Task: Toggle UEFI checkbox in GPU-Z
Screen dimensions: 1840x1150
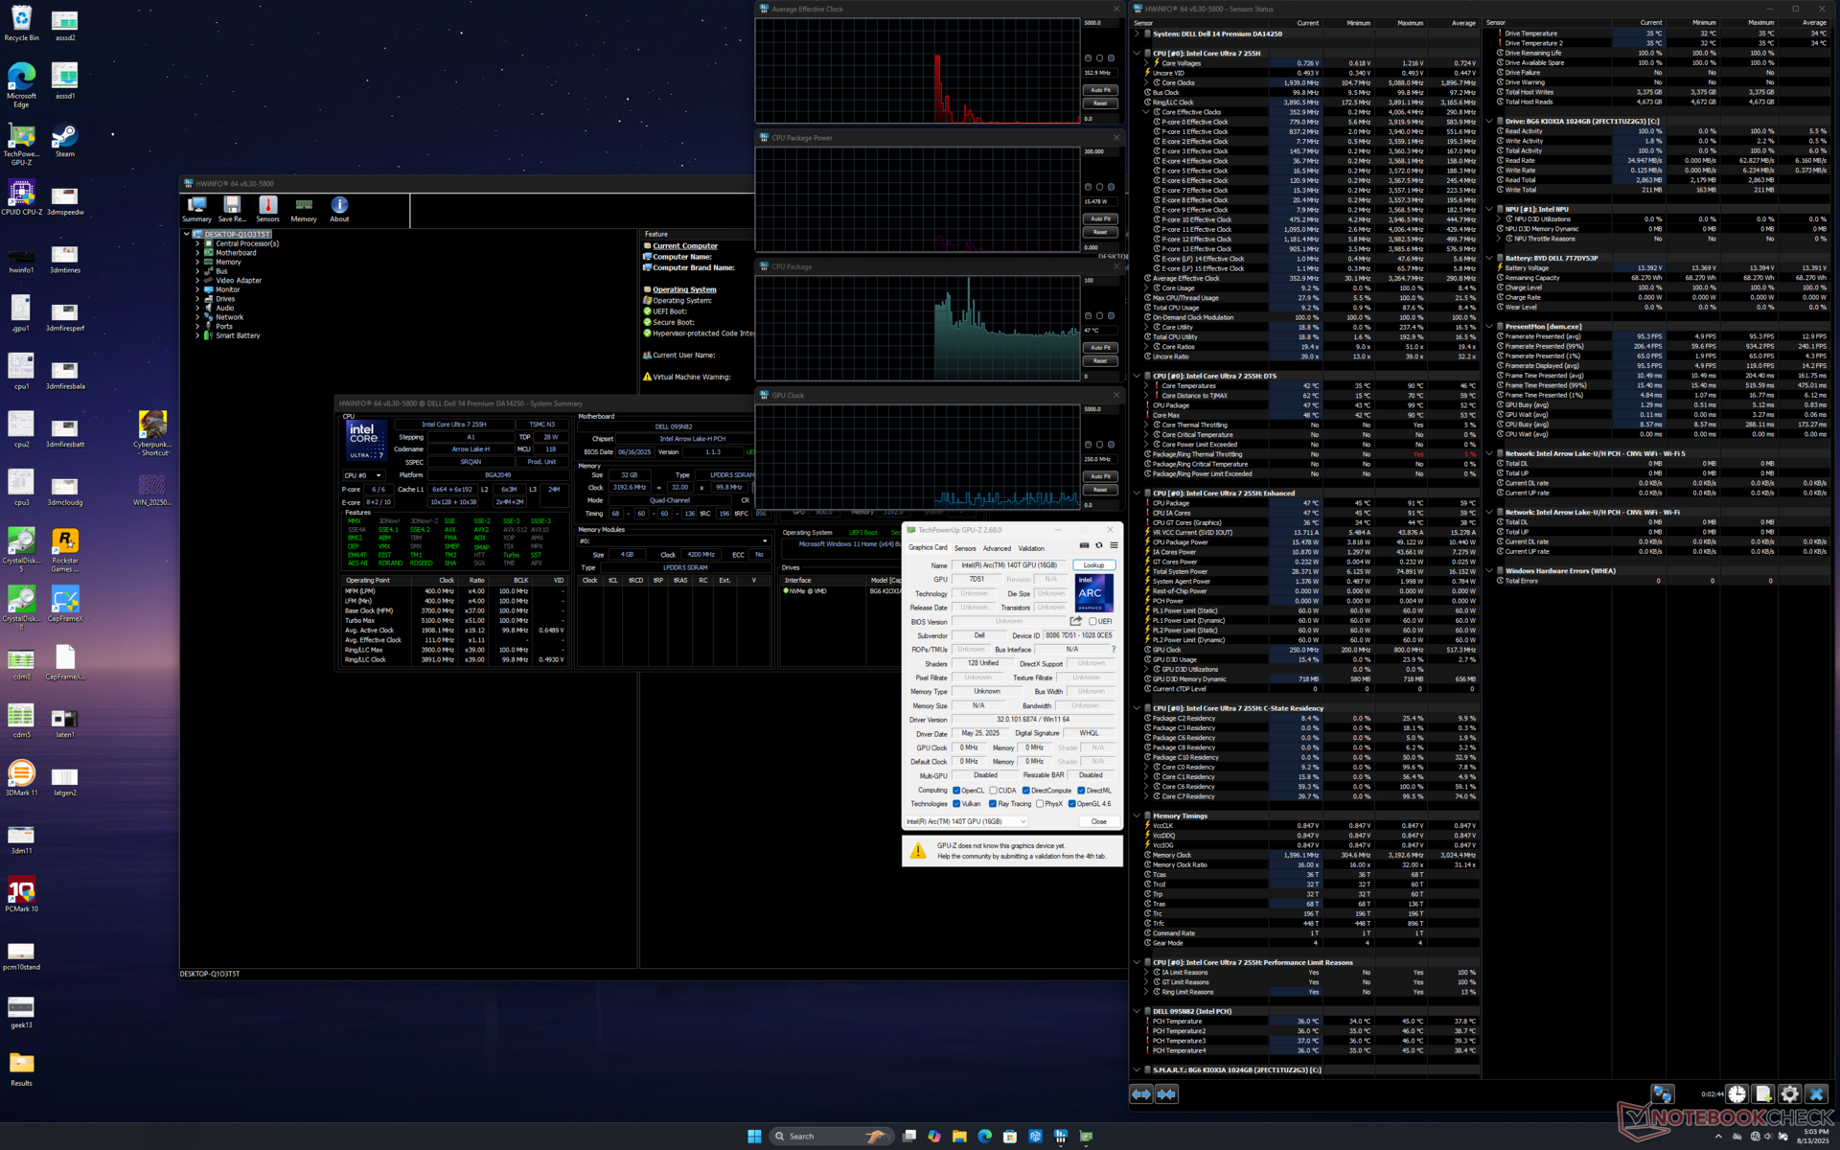Action: click(x=1092, y=621)
